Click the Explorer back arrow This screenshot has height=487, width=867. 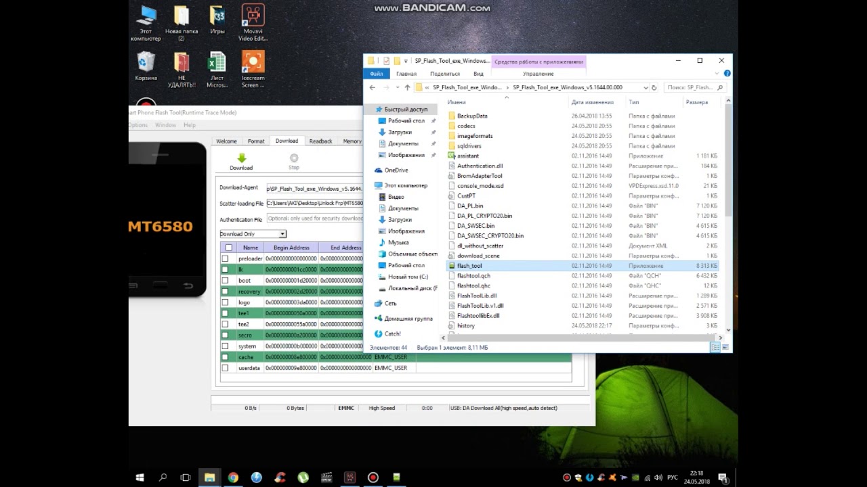(x=372, y=87)
